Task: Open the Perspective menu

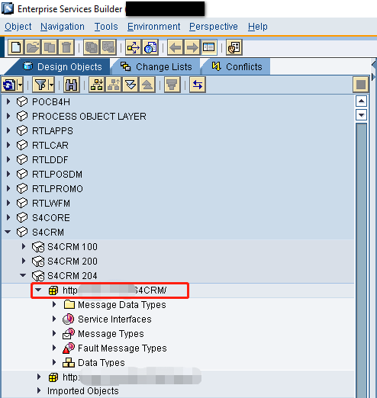Action: coord(214,27)
